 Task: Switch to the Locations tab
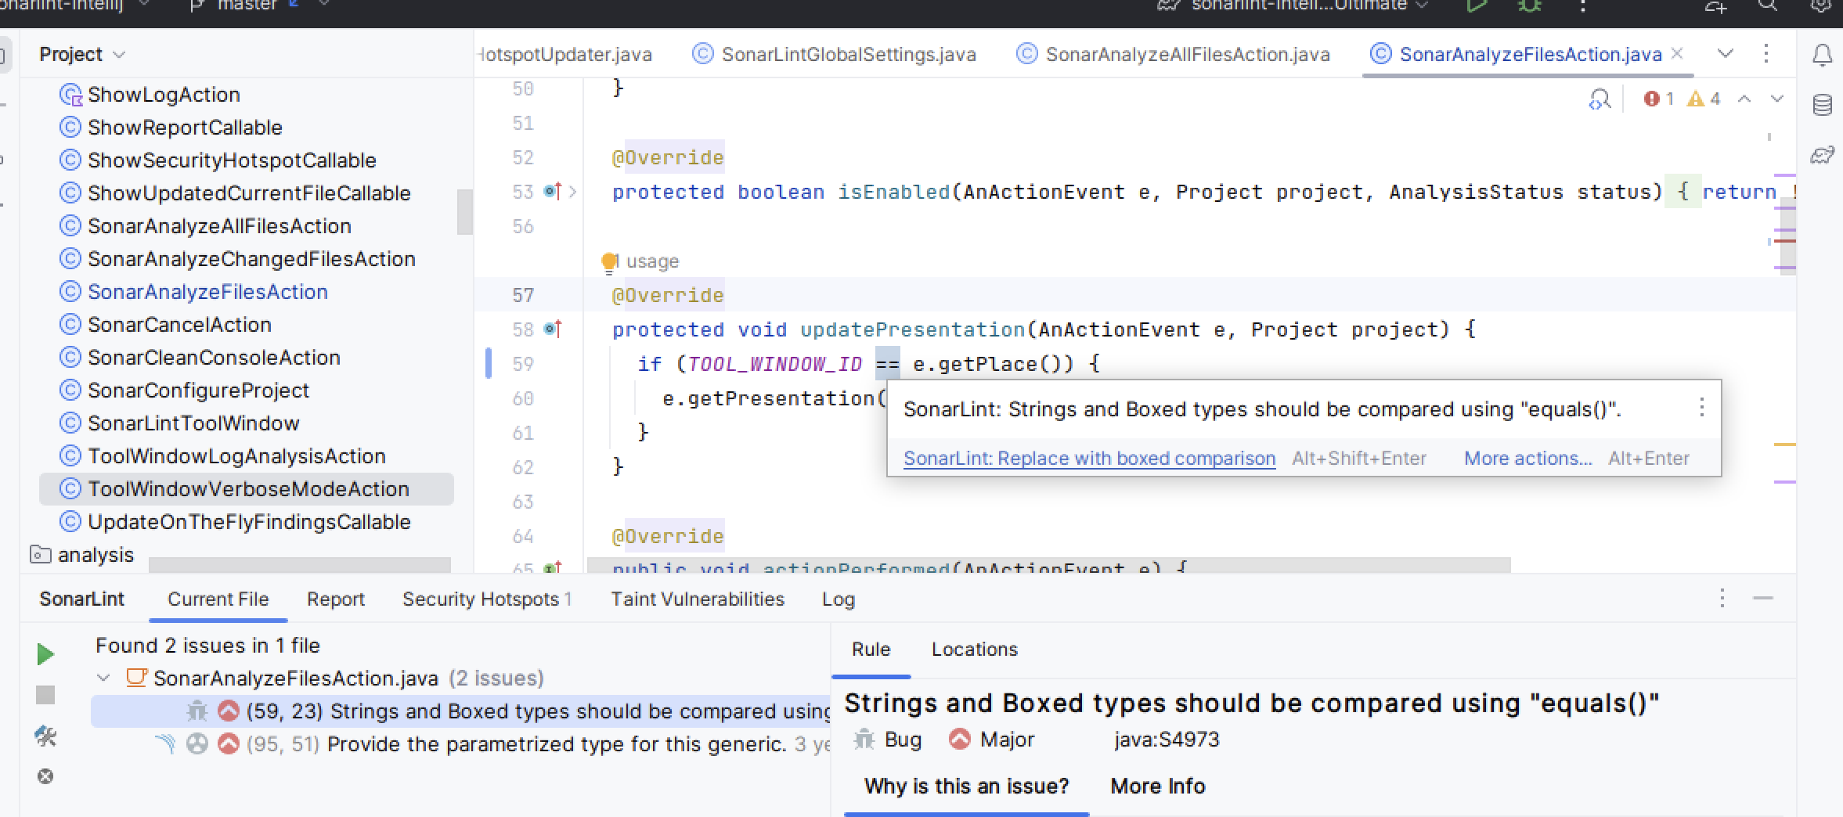tap(974, 650)
